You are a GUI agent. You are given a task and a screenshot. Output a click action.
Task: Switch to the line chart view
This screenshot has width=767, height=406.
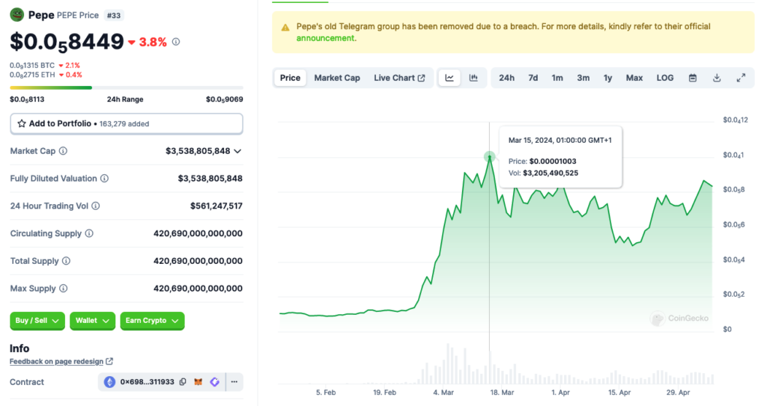pyautogui.click(x=449, y=78)
